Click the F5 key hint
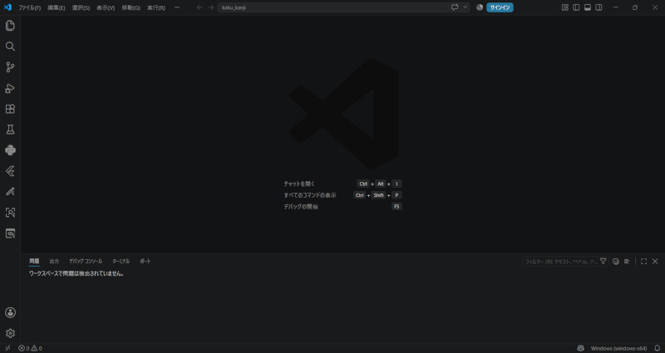Viewport: 665px width, 353px height. (x=397, y=207)
